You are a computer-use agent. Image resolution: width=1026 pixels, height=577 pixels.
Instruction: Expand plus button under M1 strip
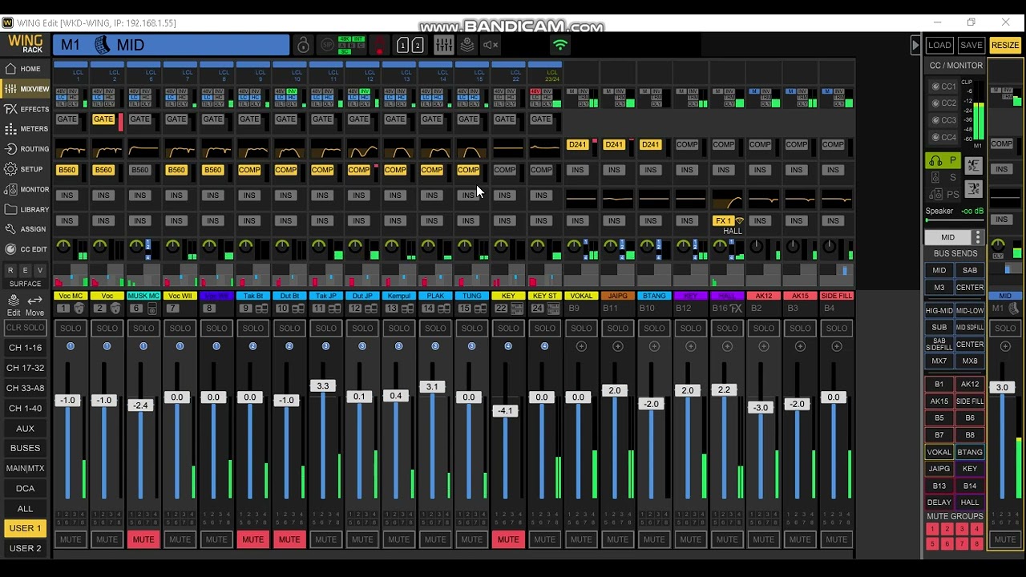coord(1005,346)
